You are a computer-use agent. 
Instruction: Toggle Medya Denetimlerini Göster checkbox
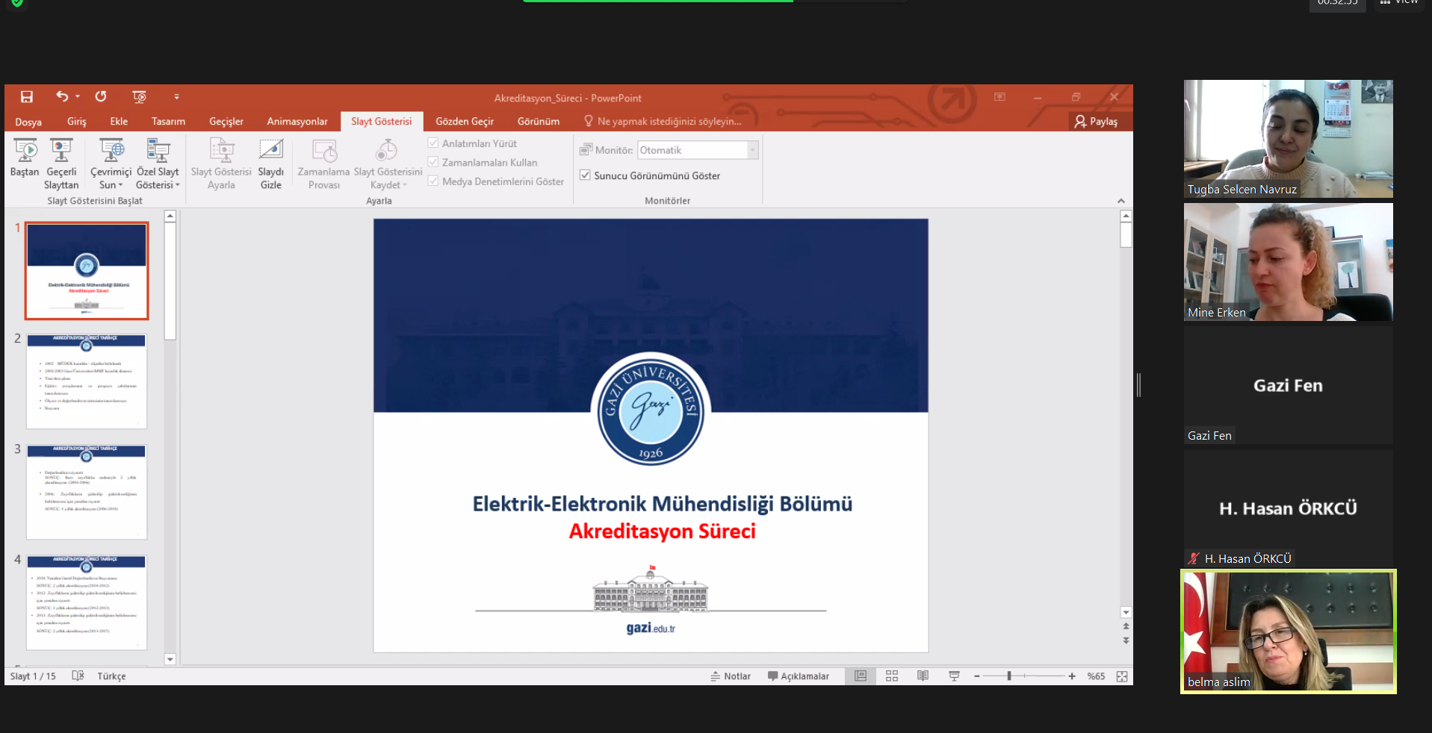433,181
